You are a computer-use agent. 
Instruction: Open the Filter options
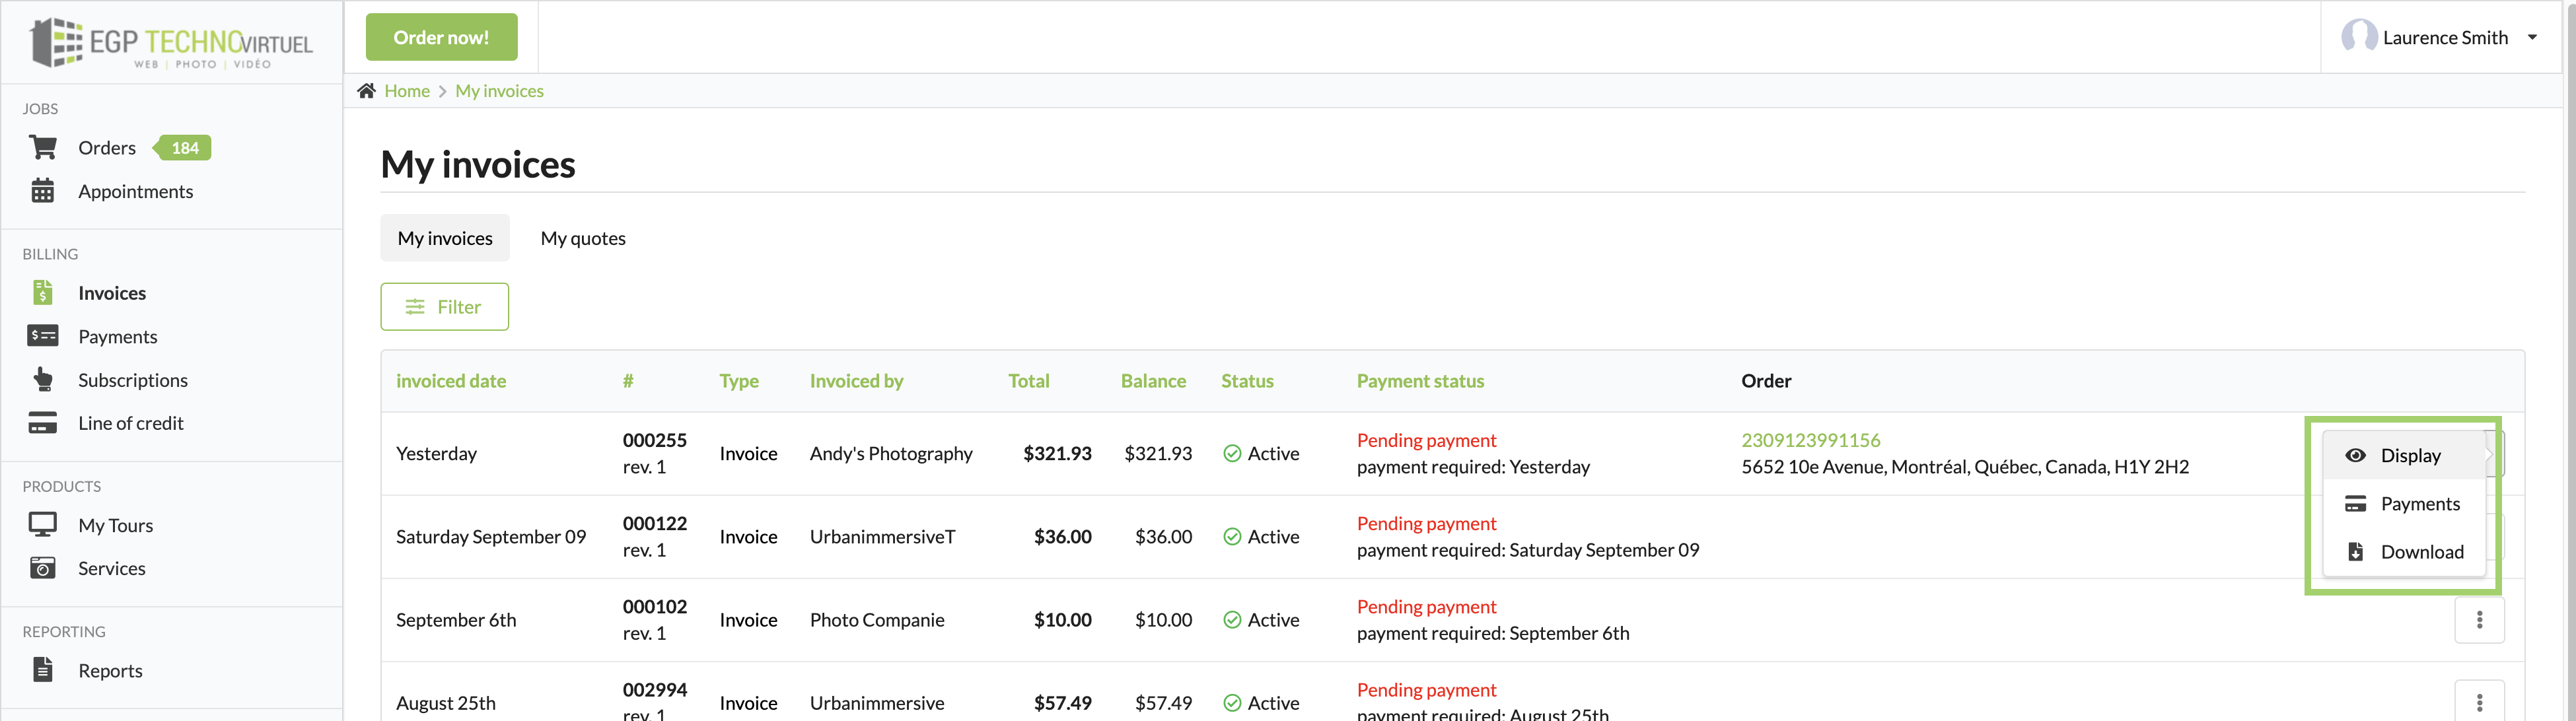click(444, 306)
